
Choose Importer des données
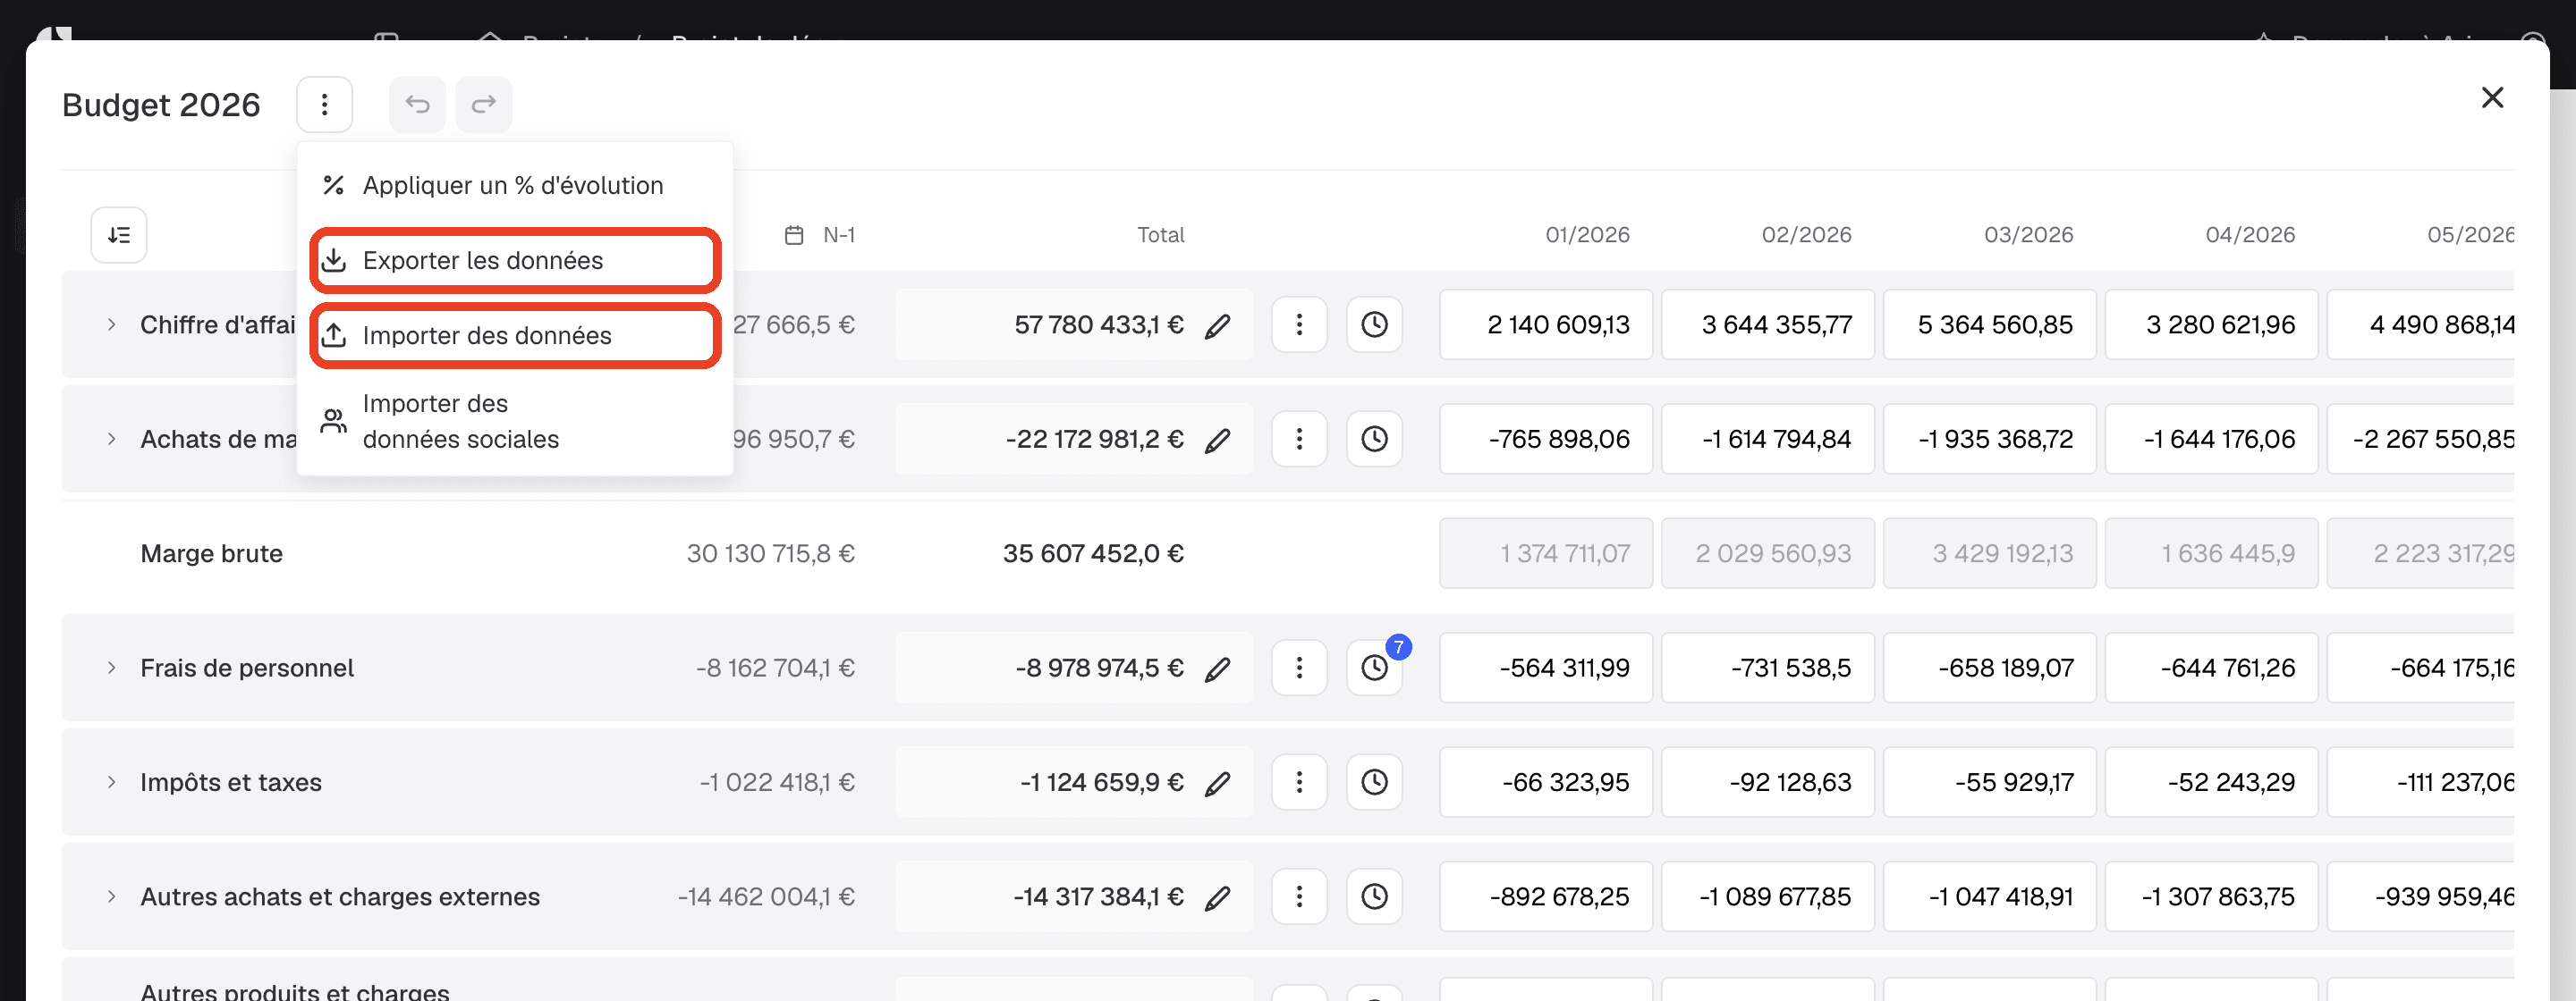pos(515,336)
